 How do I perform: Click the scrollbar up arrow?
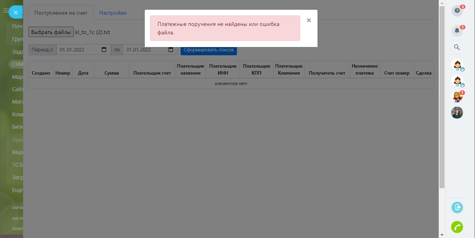(x=442, y=3)
